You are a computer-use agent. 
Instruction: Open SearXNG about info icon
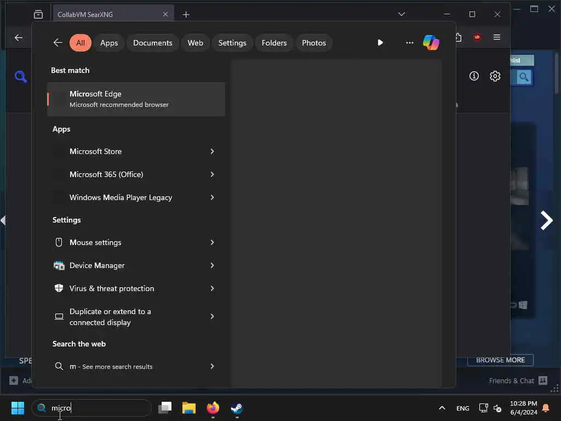pyautogui.click(x=474, y=76)
